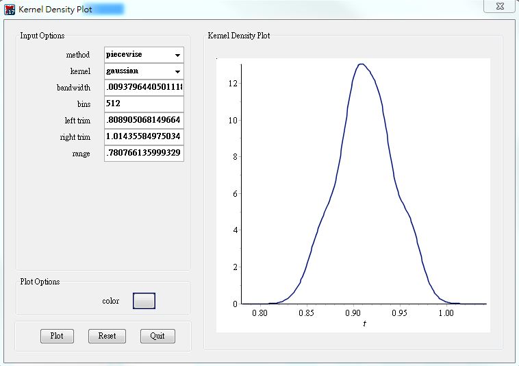Click the t axis label under the plot
This screenshot has width=519, height=366.
pyautogui.click(x=364, y=324)
